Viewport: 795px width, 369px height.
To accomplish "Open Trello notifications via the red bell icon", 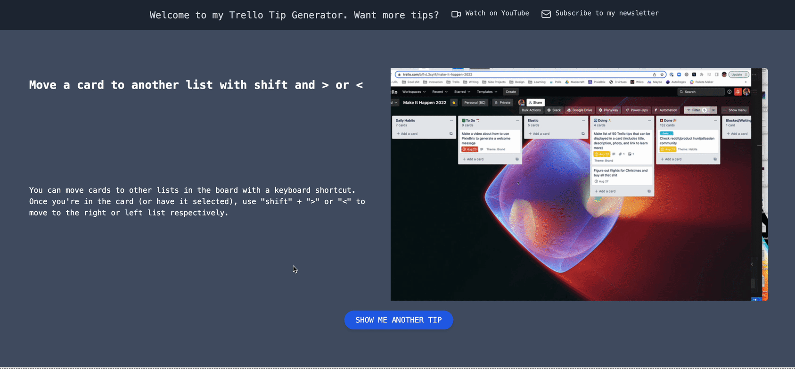I will tap(738, 92).
